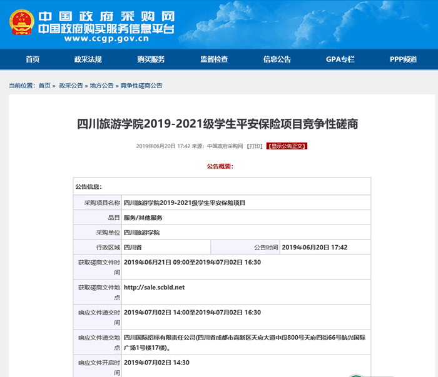
Task: Click the 品目 label cell
Action: coord(98,218)
